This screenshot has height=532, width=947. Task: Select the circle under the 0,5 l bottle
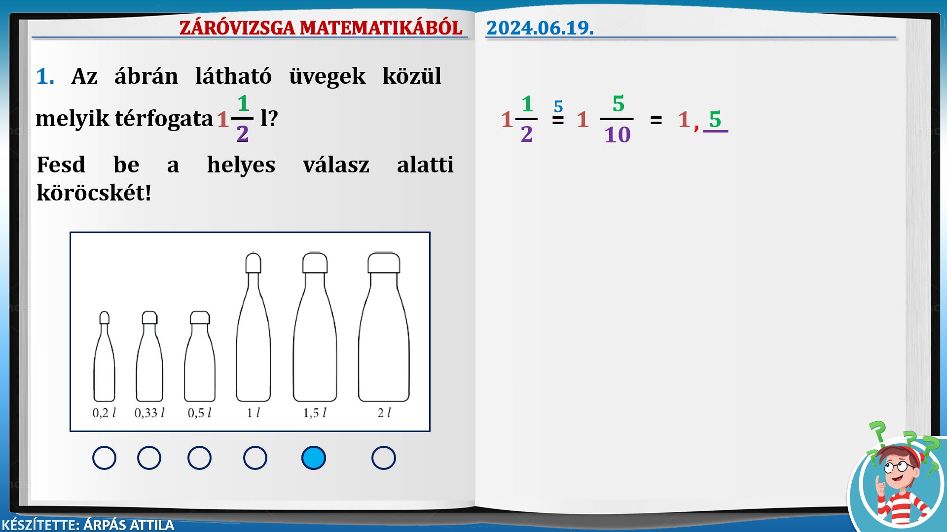pos(199,458)
